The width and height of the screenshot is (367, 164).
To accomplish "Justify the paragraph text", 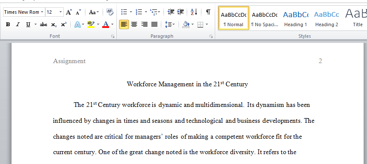I will click(x=154, y=24).
